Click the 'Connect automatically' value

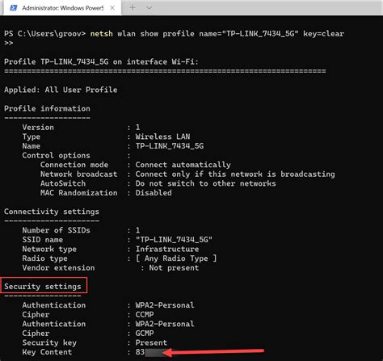(x=183, y=165)
